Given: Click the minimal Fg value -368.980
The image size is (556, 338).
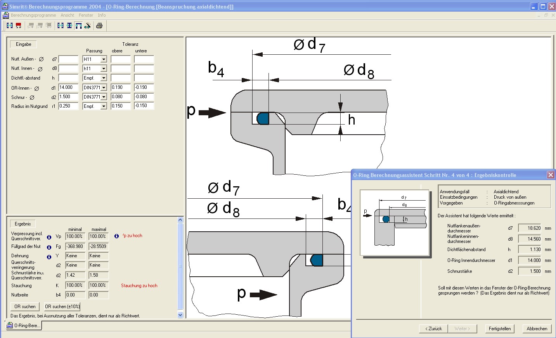Looking at the screenshot, I should coord(75,247).
